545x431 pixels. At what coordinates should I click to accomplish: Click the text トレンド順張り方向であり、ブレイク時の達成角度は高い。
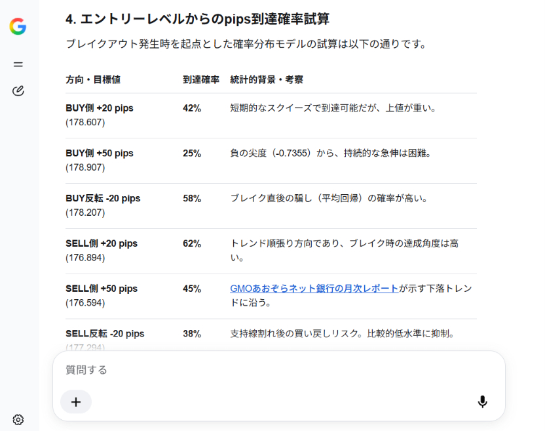[344, 251]
